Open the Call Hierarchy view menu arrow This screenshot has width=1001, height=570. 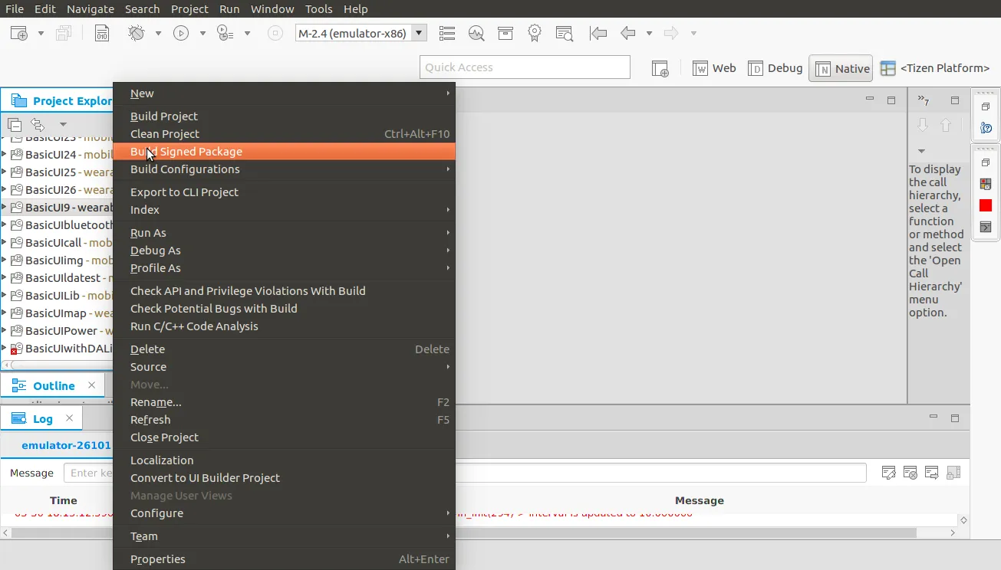pos(921,151)
